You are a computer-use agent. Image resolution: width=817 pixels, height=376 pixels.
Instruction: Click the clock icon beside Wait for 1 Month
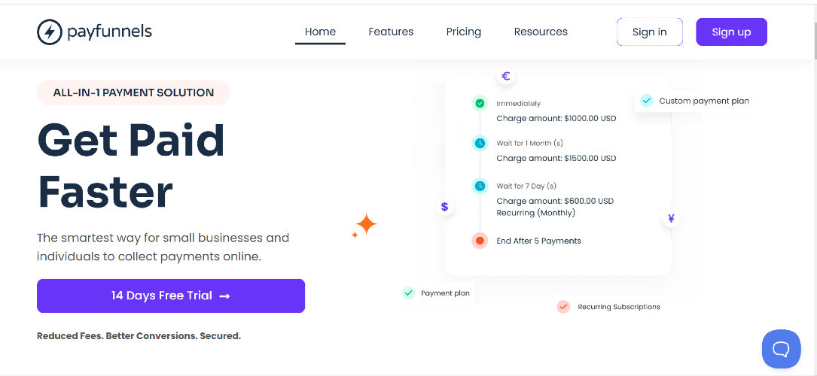480,143
